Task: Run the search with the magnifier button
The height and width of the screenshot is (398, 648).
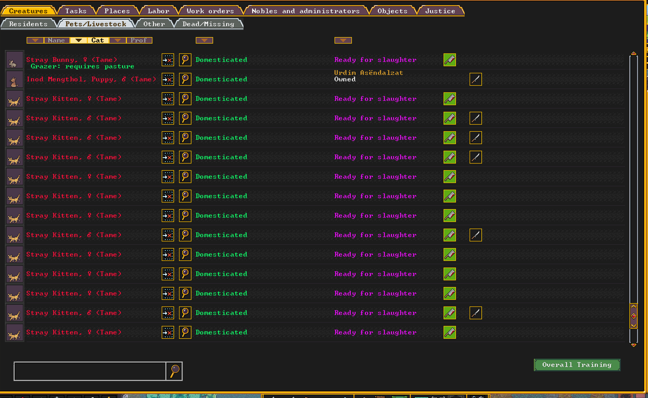Action: click(174, 371)
